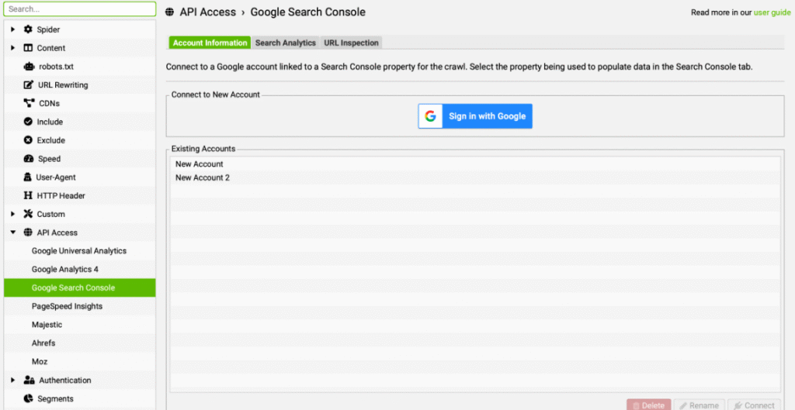Image resolution: width=795 pixels, height=410 pixels.
Task: Focus the Search configuration field
Action: click(x=80, y=9)
